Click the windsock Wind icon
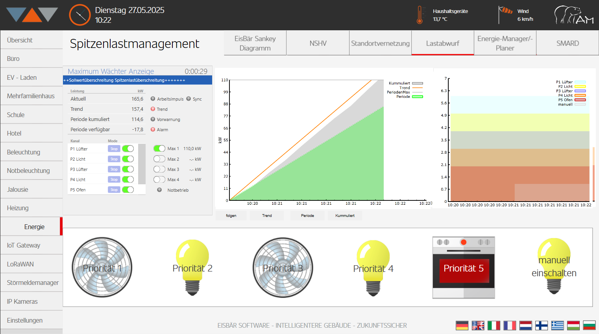599x334 pixels. tap(505, 15)
